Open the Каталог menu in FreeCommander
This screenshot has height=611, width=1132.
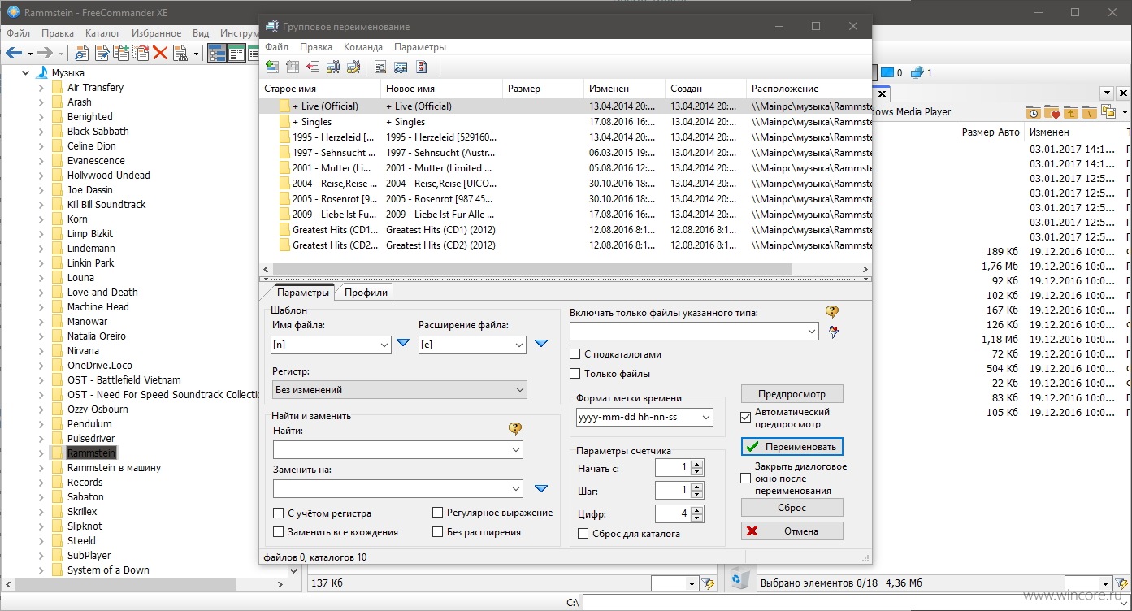[x=102, y=33]
